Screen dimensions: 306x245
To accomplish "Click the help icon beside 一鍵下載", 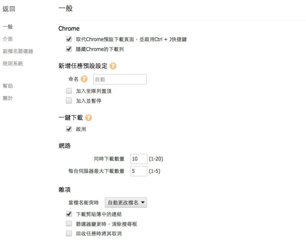I will pyautogui.click(x=89, y=118).
